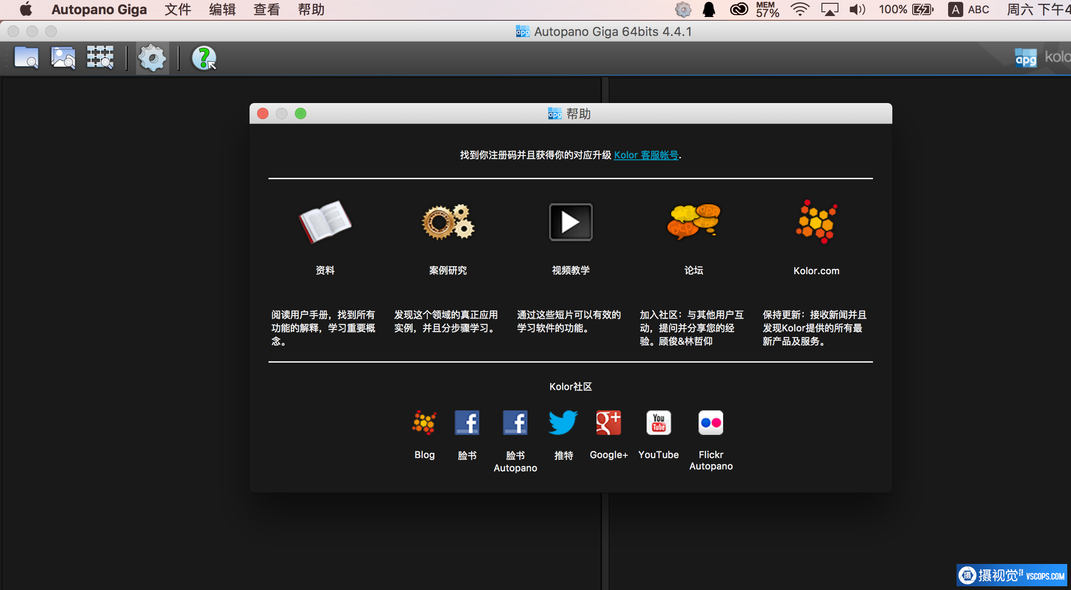Click the batch renderer grid icon
This screenshot has height=590, width=1071.
pyautogui.click(x=100, y=58)
